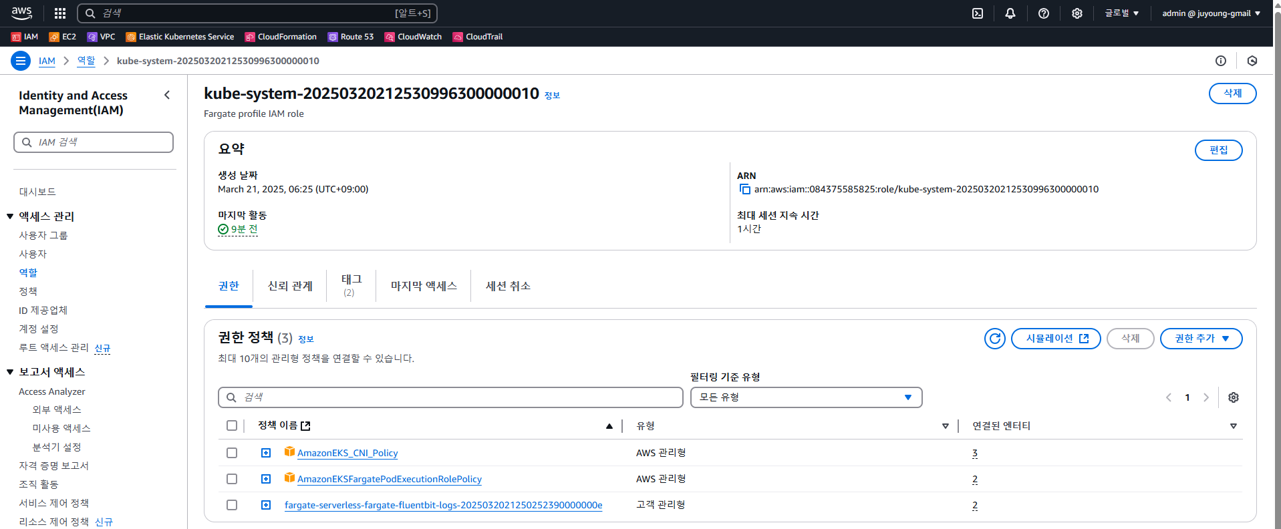Open the hexagon tools panel icon beside the info icon

(x=1252, y=61)
